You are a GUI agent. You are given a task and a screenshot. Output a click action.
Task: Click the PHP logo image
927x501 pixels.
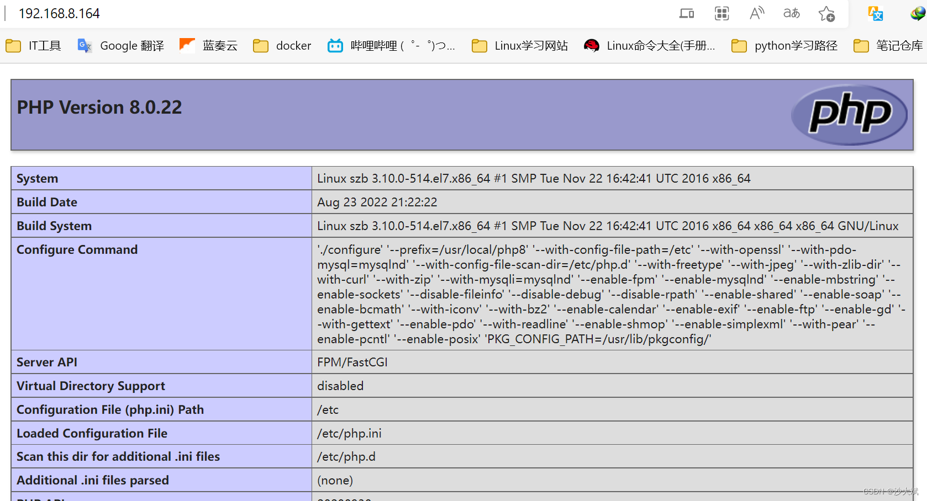tap(850, 115)
